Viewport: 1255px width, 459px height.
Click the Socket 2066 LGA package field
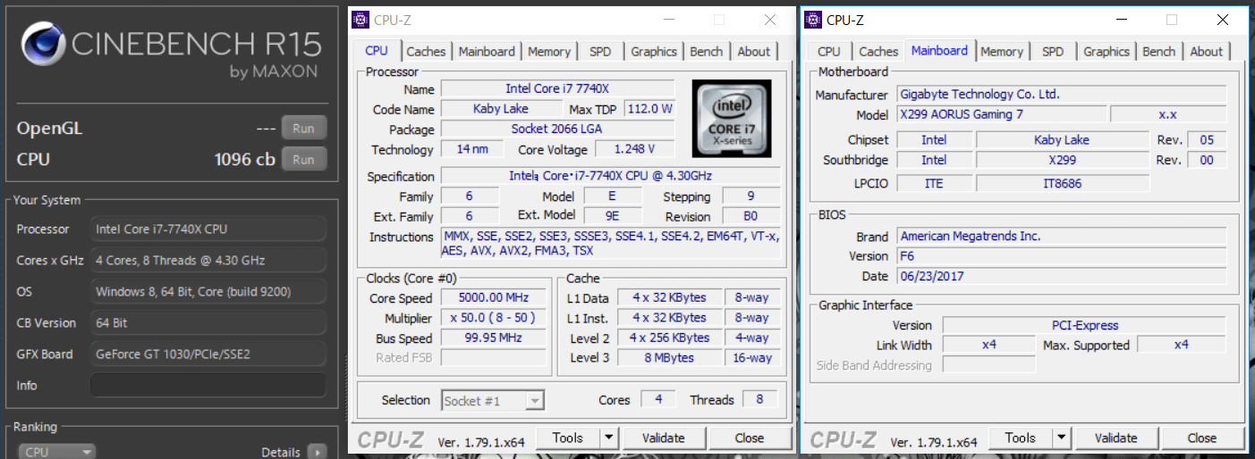click(557, 129)
